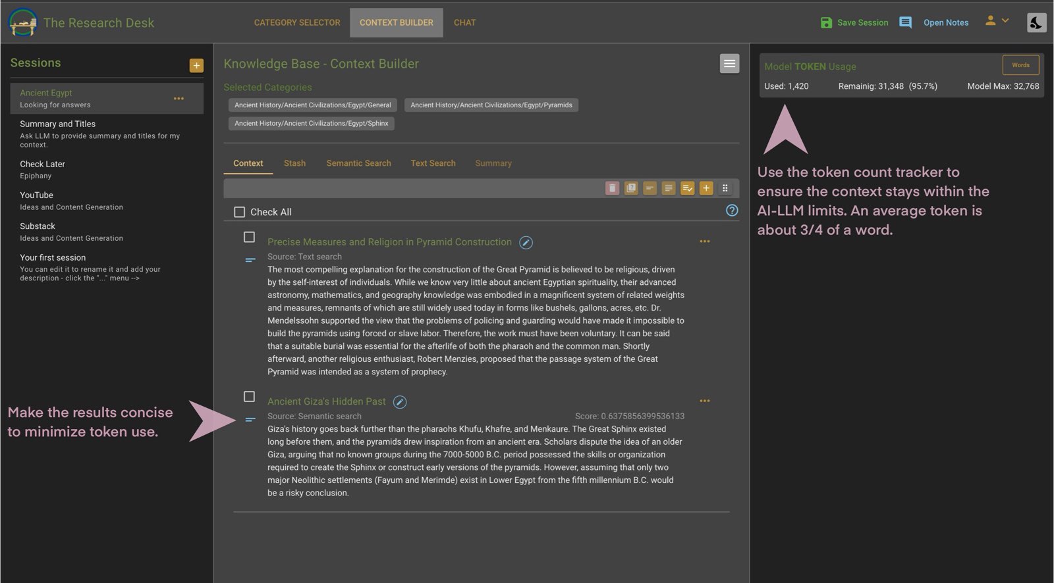Screen dimensions: 1054x583
Task: Open the user account dropdown
Action: (997, 21)
